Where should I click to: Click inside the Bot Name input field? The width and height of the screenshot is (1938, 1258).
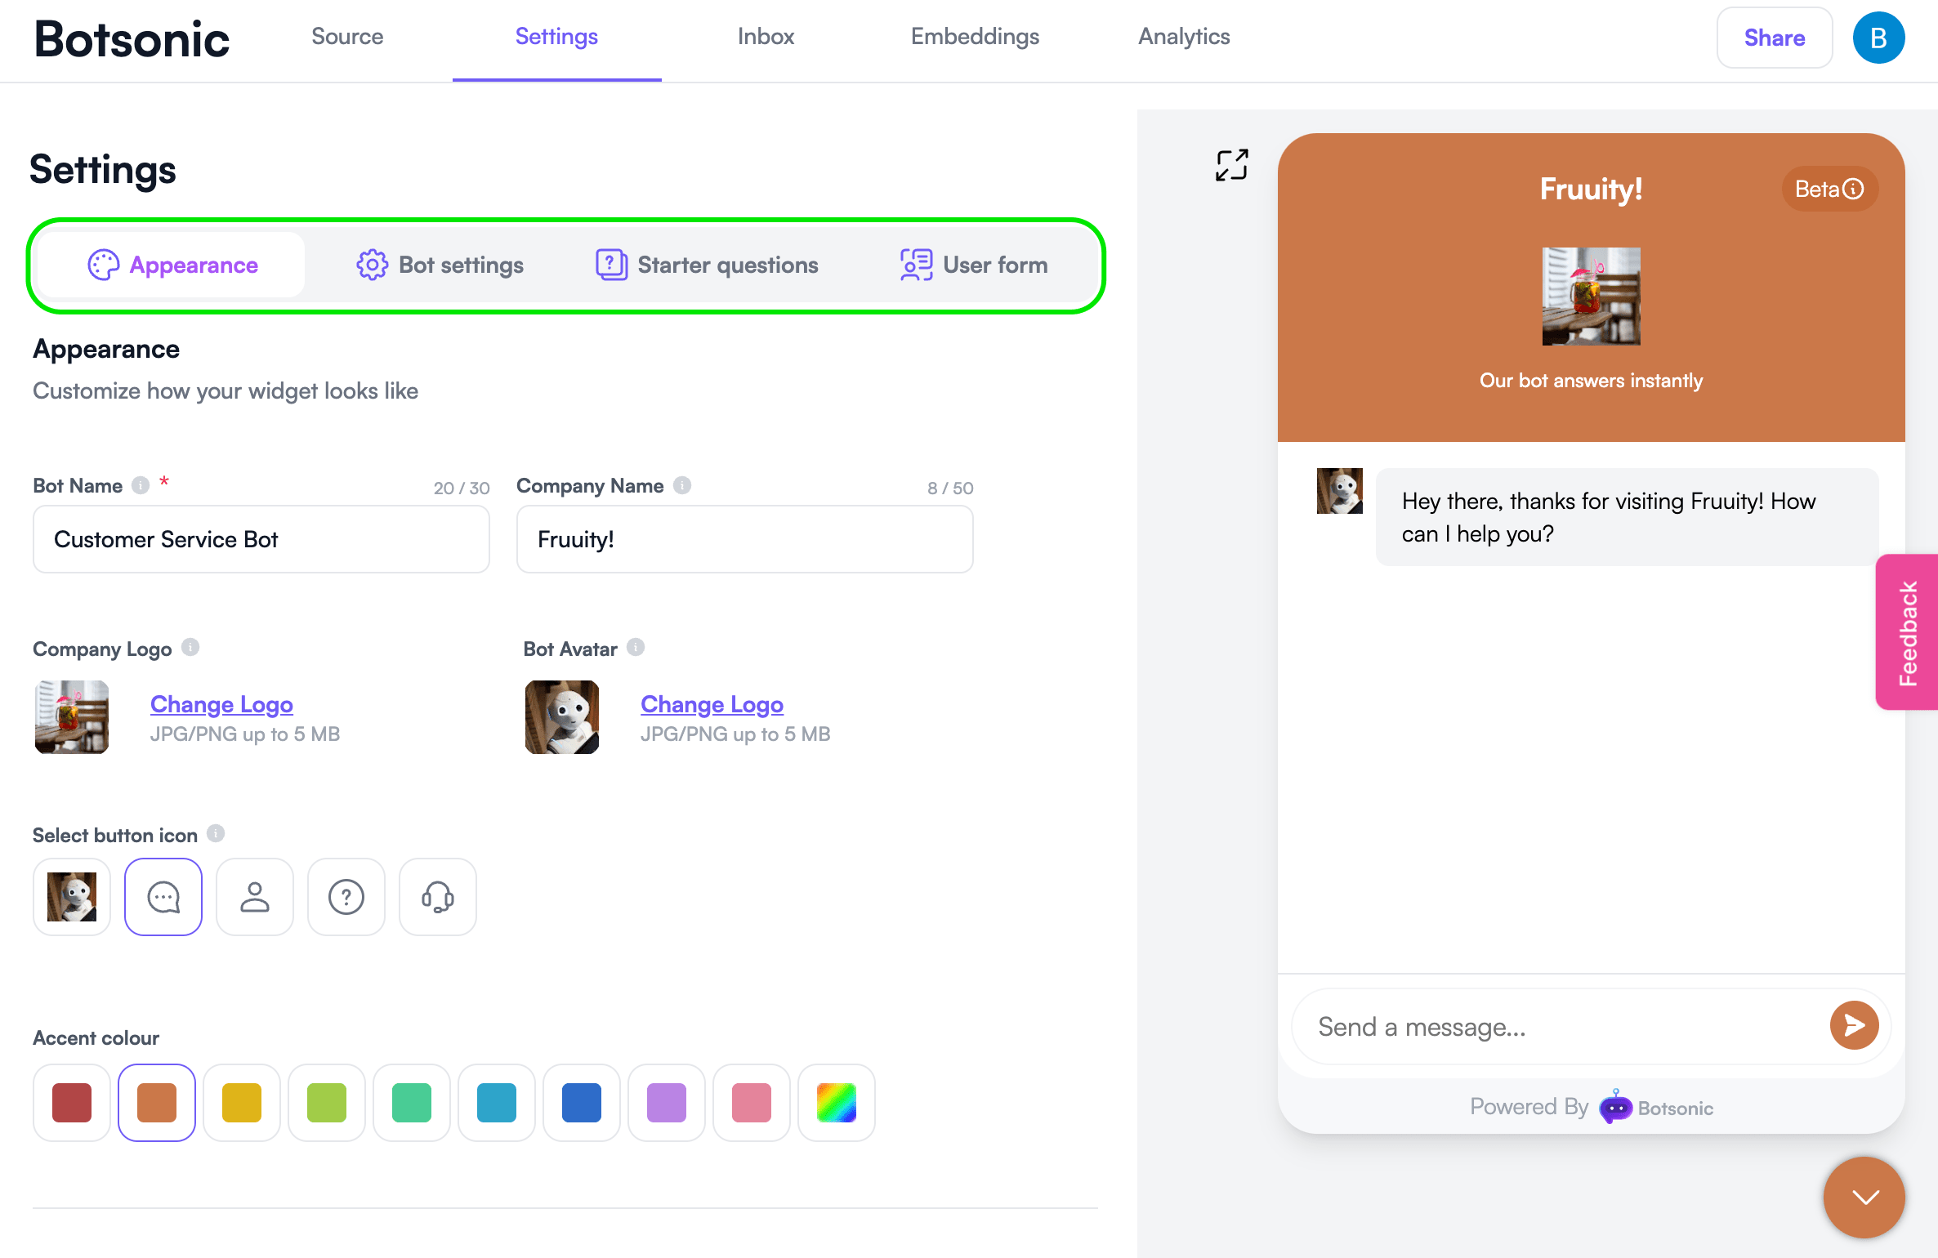point(261,538)
